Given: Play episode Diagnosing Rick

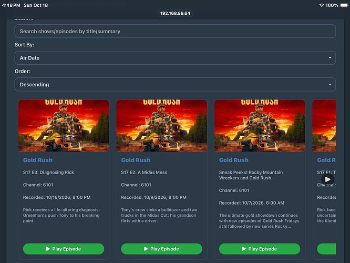Looking at the screenshot, I should coord(64,249).
